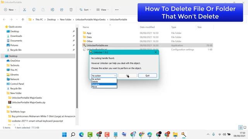Sort by Name column header
This screenshot has height=139, width=248.
pyautogui.click(x=86, y=27)
